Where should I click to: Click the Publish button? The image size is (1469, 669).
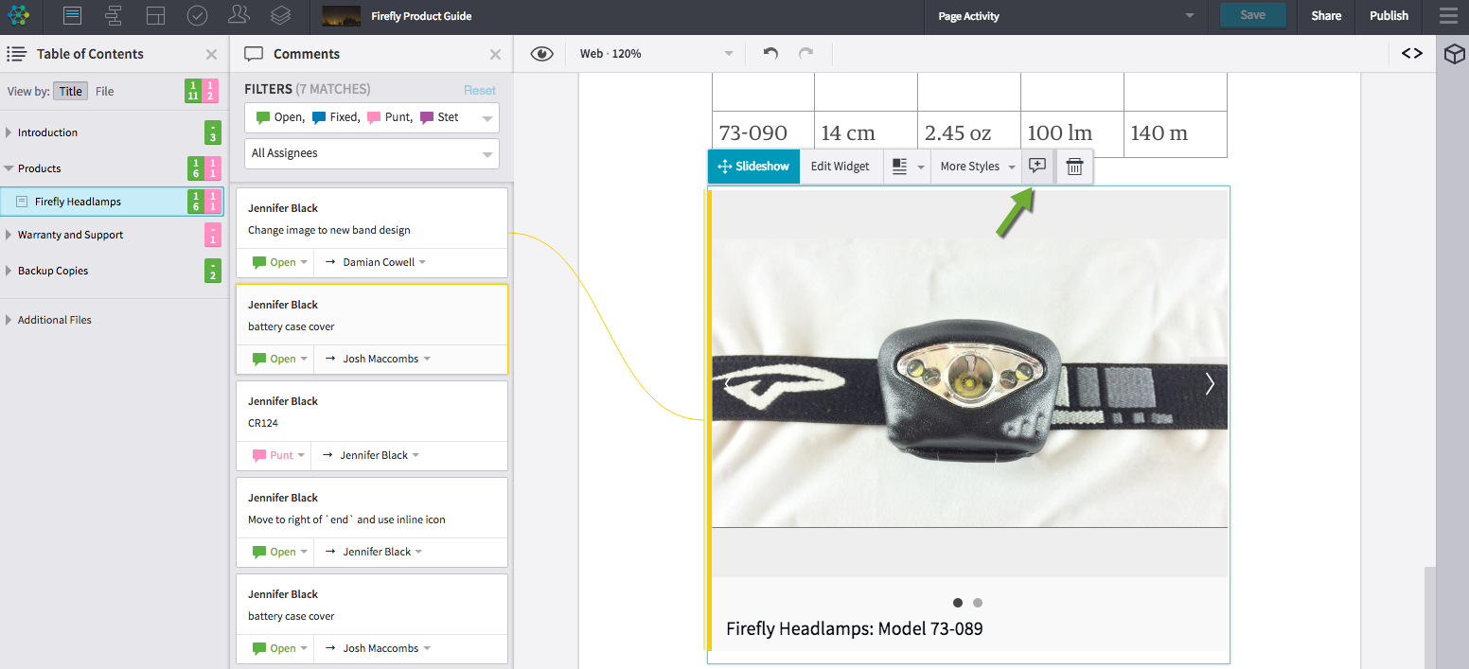1389,16
